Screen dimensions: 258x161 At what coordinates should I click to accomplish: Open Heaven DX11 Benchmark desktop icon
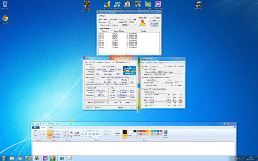87,6
